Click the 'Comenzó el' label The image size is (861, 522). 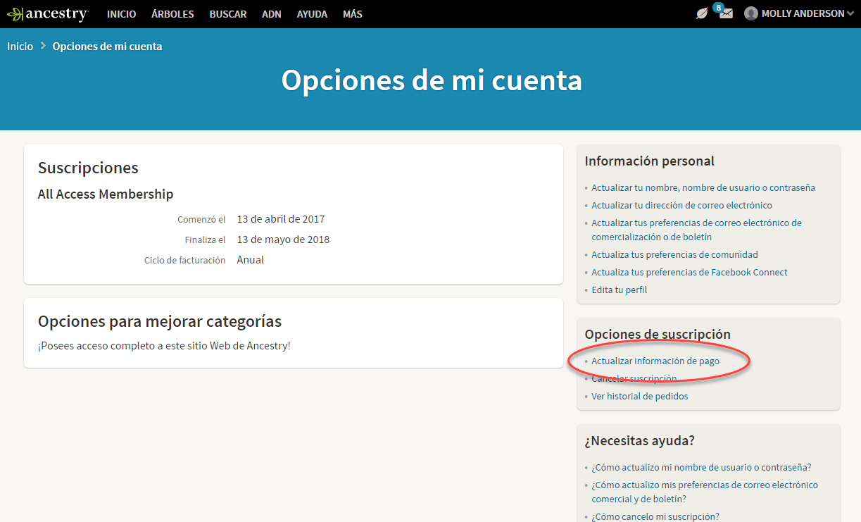[201, 220]
